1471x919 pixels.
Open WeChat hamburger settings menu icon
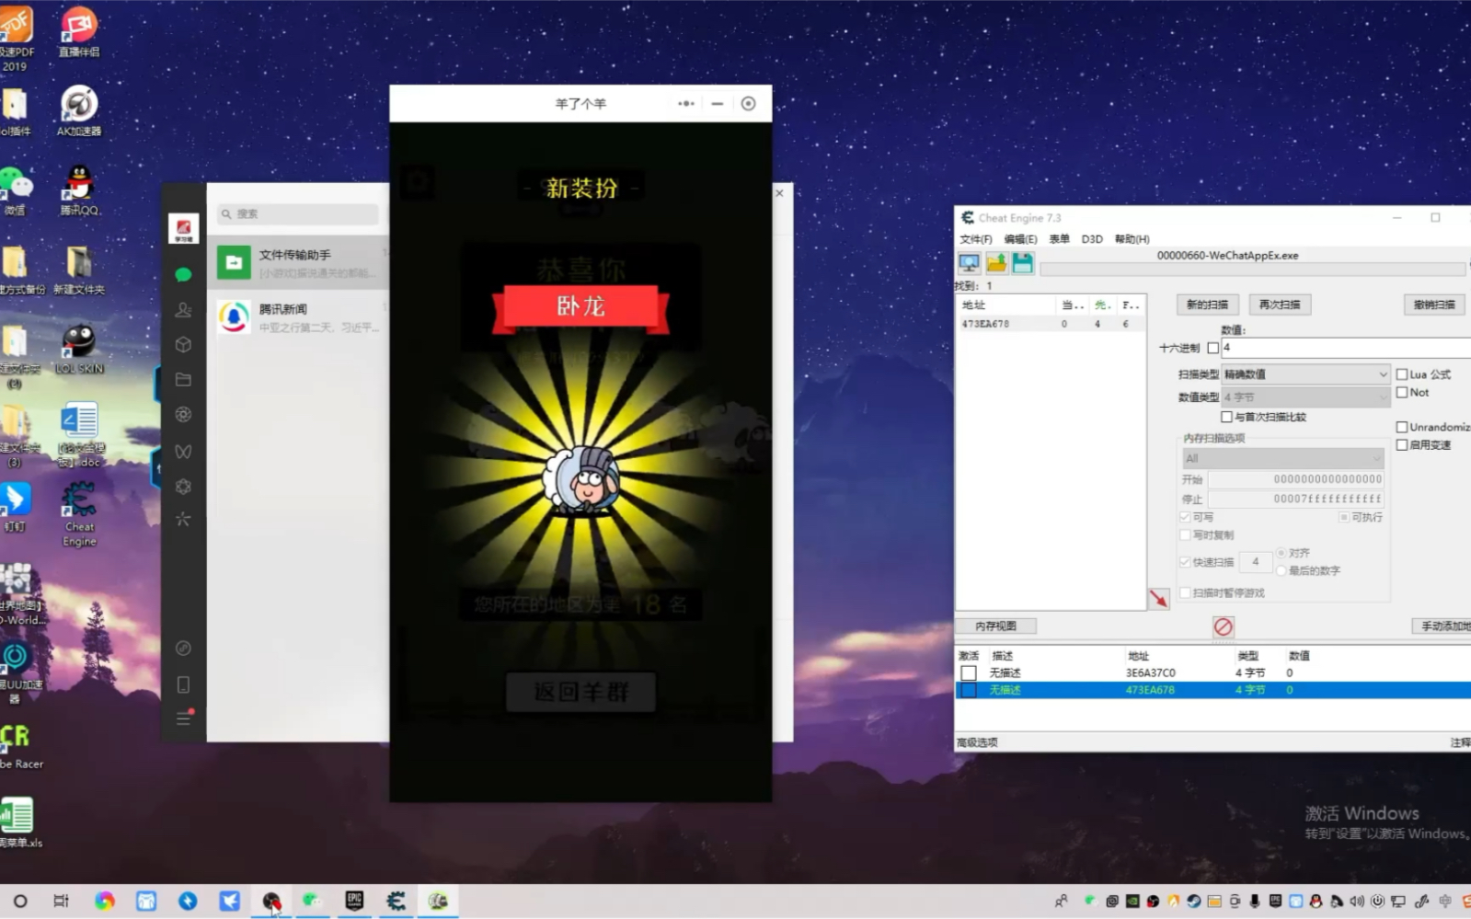point(183,718)
